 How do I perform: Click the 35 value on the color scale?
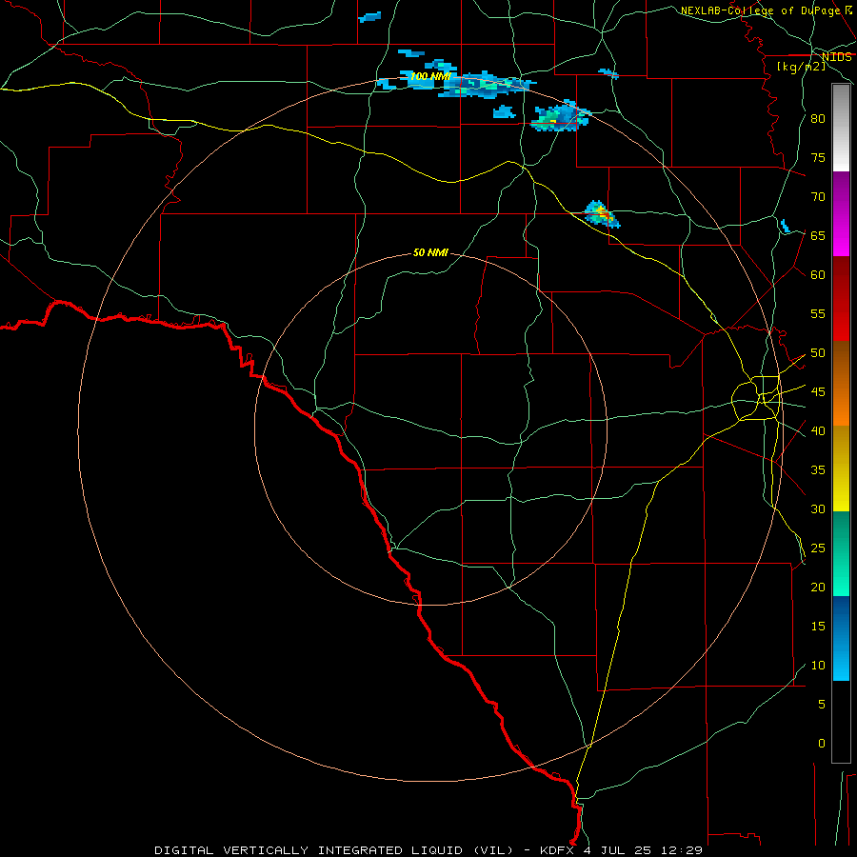[818, 470]
